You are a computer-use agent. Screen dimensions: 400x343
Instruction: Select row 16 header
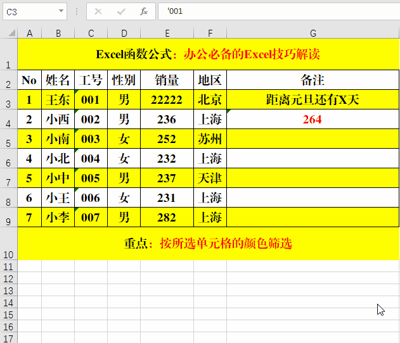point(8,326)
